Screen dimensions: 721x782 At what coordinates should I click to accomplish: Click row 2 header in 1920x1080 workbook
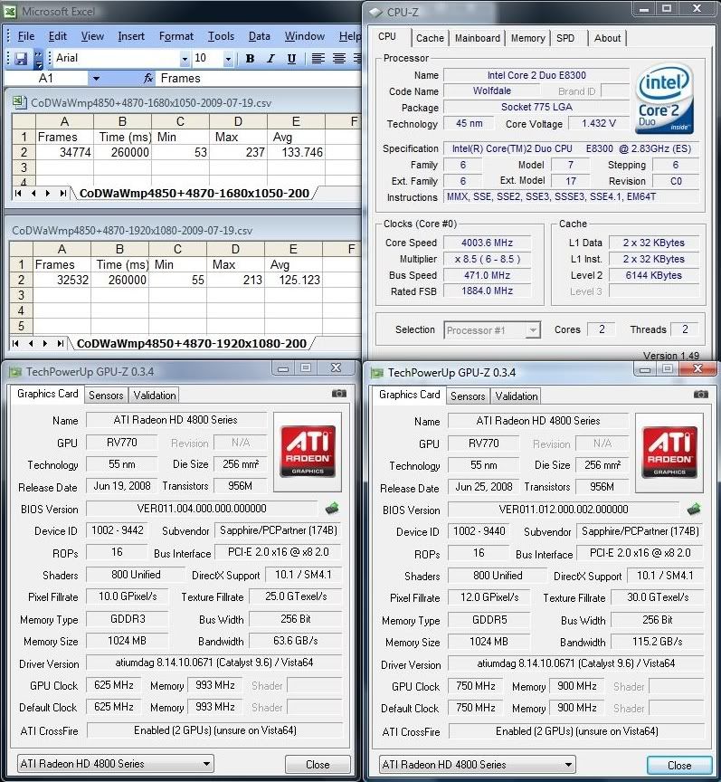pos(21,280)
